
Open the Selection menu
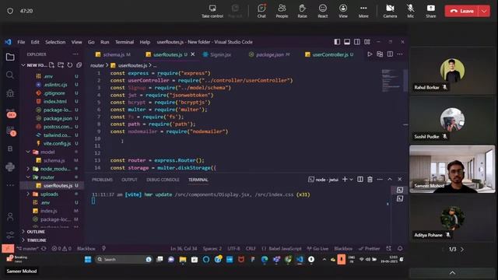tap(55, 42)
